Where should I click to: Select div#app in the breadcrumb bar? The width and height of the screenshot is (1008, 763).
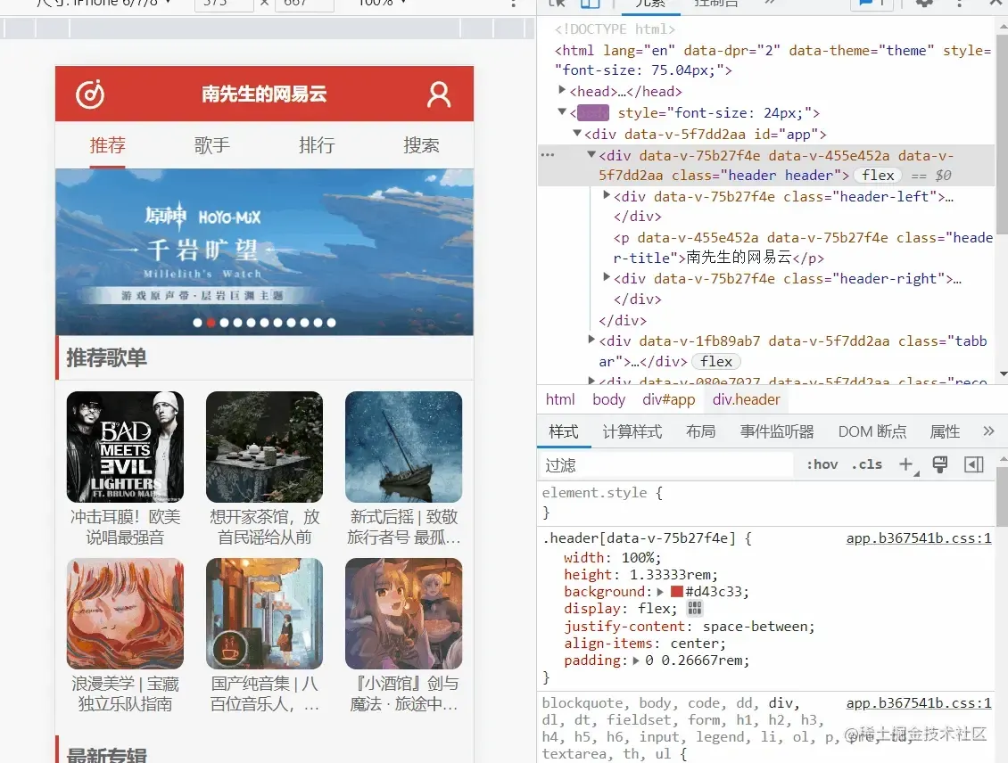(668, 399)
